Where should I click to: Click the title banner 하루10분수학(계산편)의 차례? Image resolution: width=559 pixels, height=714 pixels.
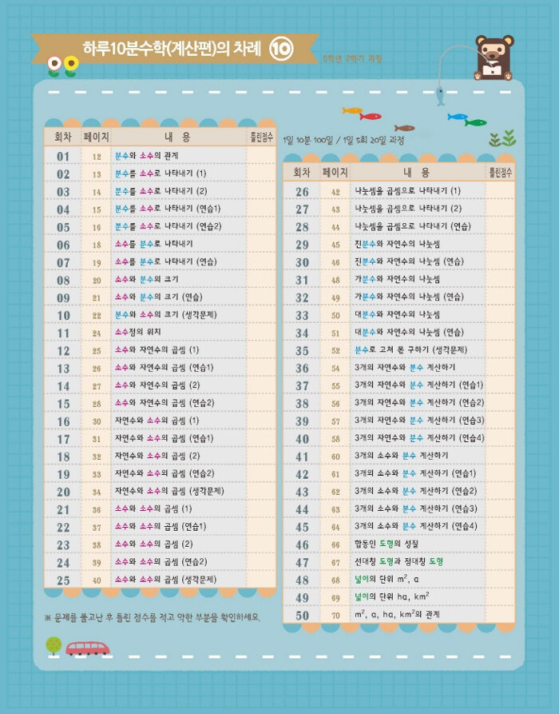click(x=172, y=50)
